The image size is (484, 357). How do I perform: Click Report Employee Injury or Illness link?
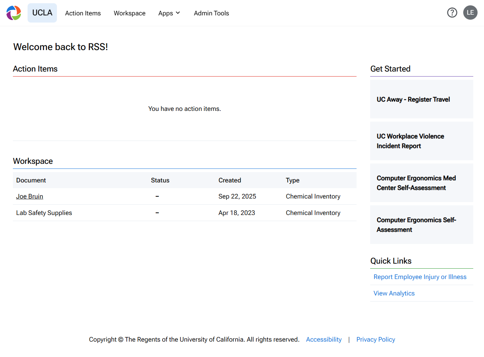pos(420,277)
